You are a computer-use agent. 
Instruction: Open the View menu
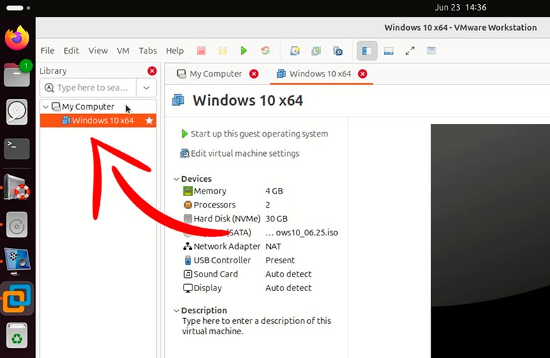pyautogui.click(x=98, y=51)
